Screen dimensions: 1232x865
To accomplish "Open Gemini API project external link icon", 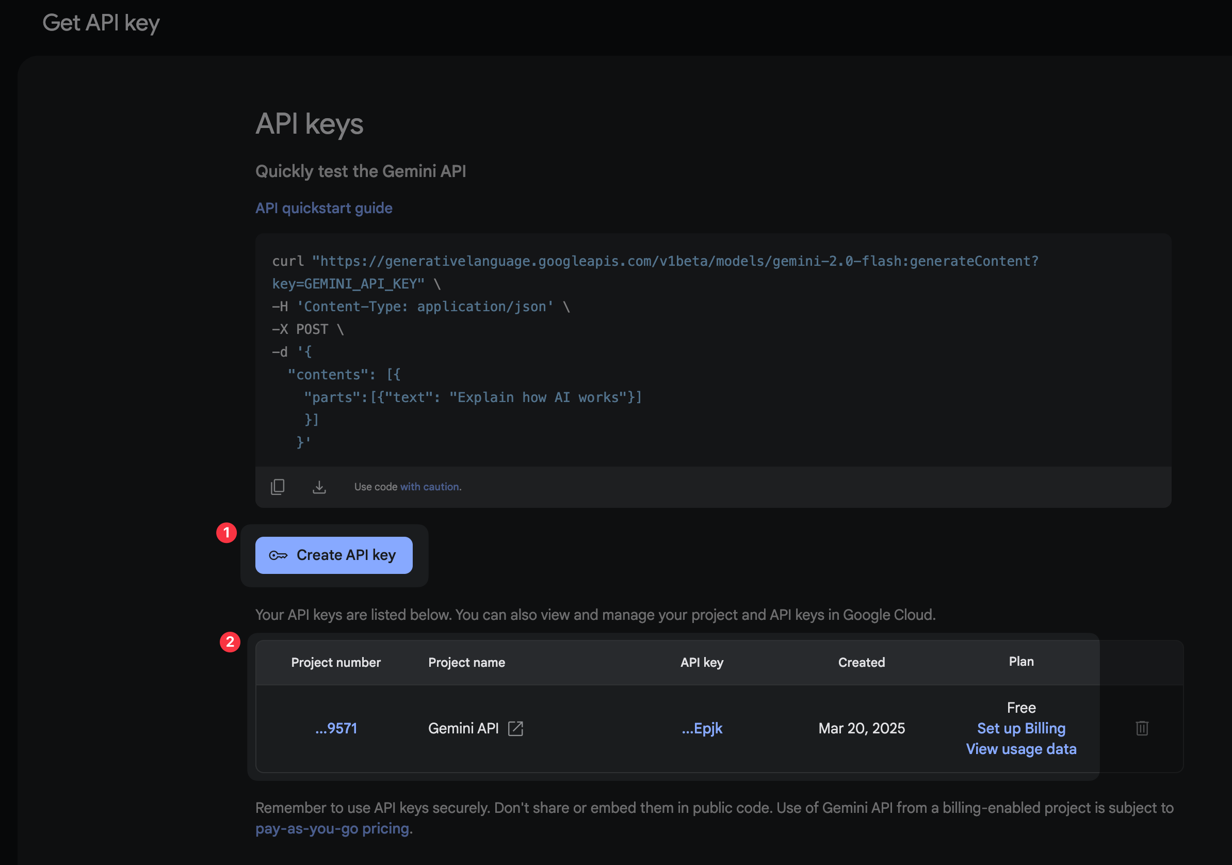I will pos(515,728).
